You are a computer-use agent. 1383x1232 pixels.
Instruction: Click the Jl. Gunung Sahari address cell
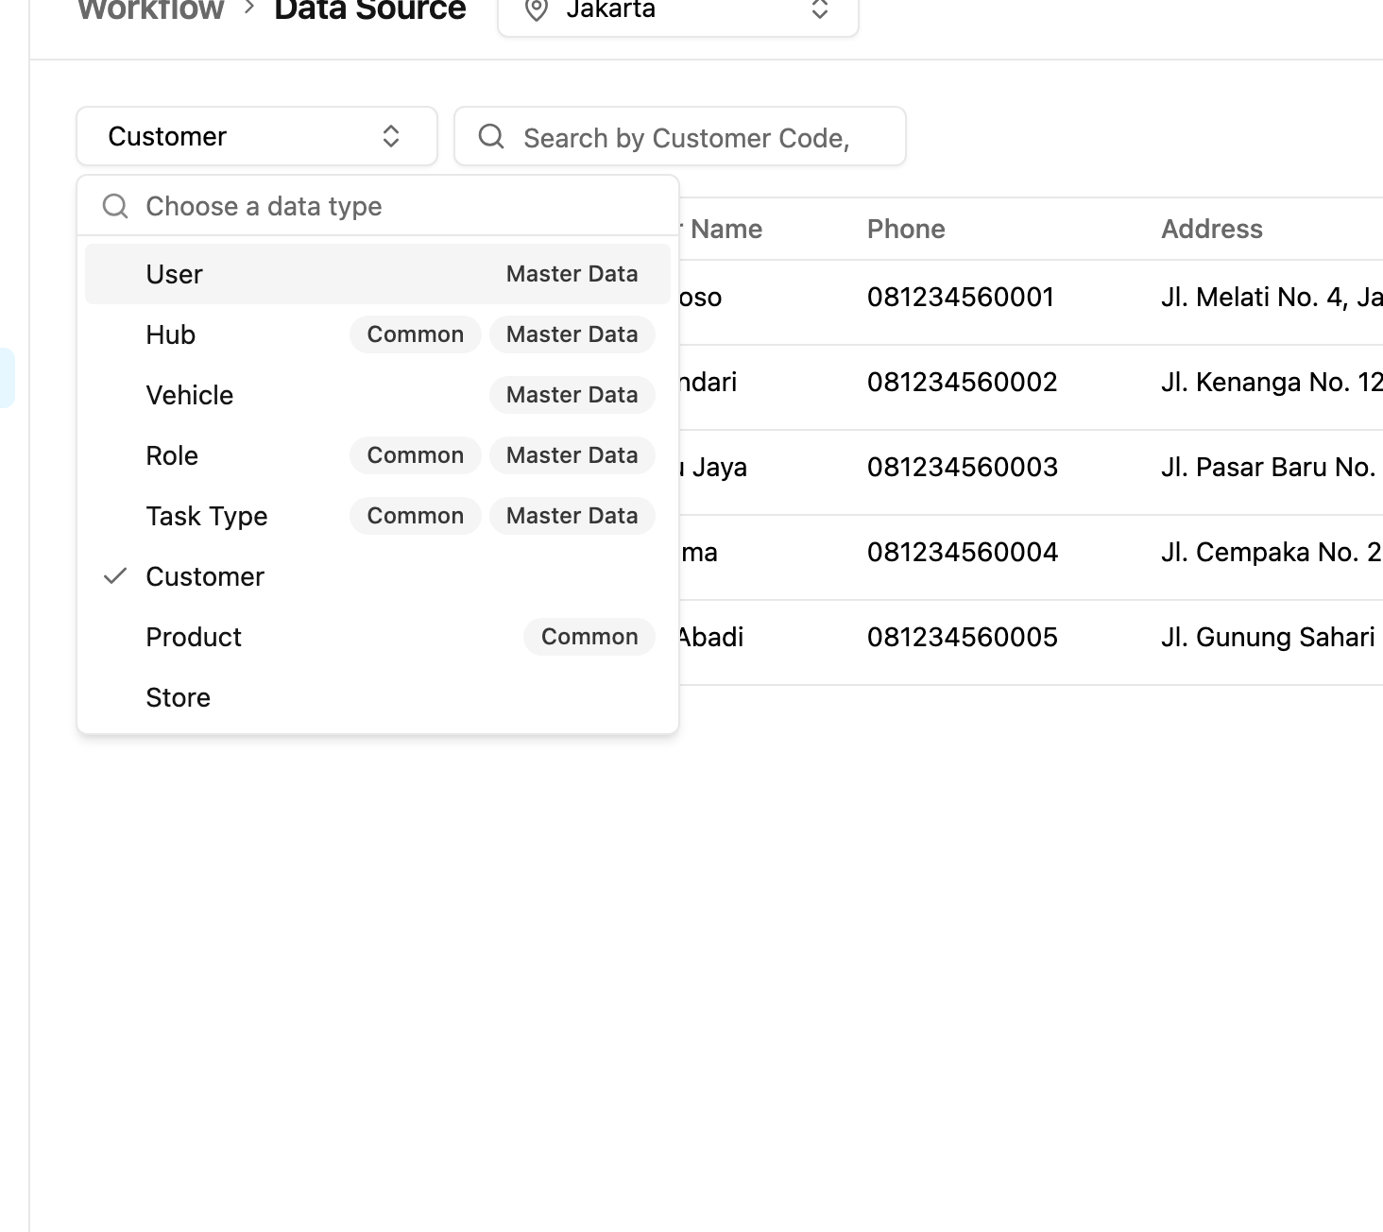pos(1268,637)
